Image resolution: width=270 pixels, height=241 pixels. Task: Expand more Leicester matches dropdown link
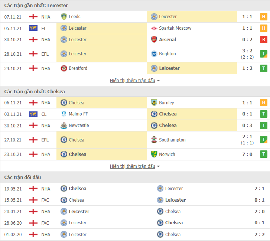point(135,80)
